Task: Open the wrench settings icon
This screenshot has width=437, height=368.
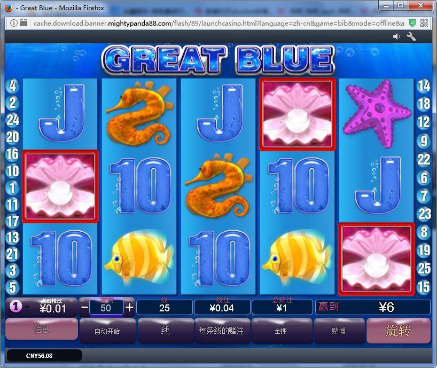Action: [411, 36]
